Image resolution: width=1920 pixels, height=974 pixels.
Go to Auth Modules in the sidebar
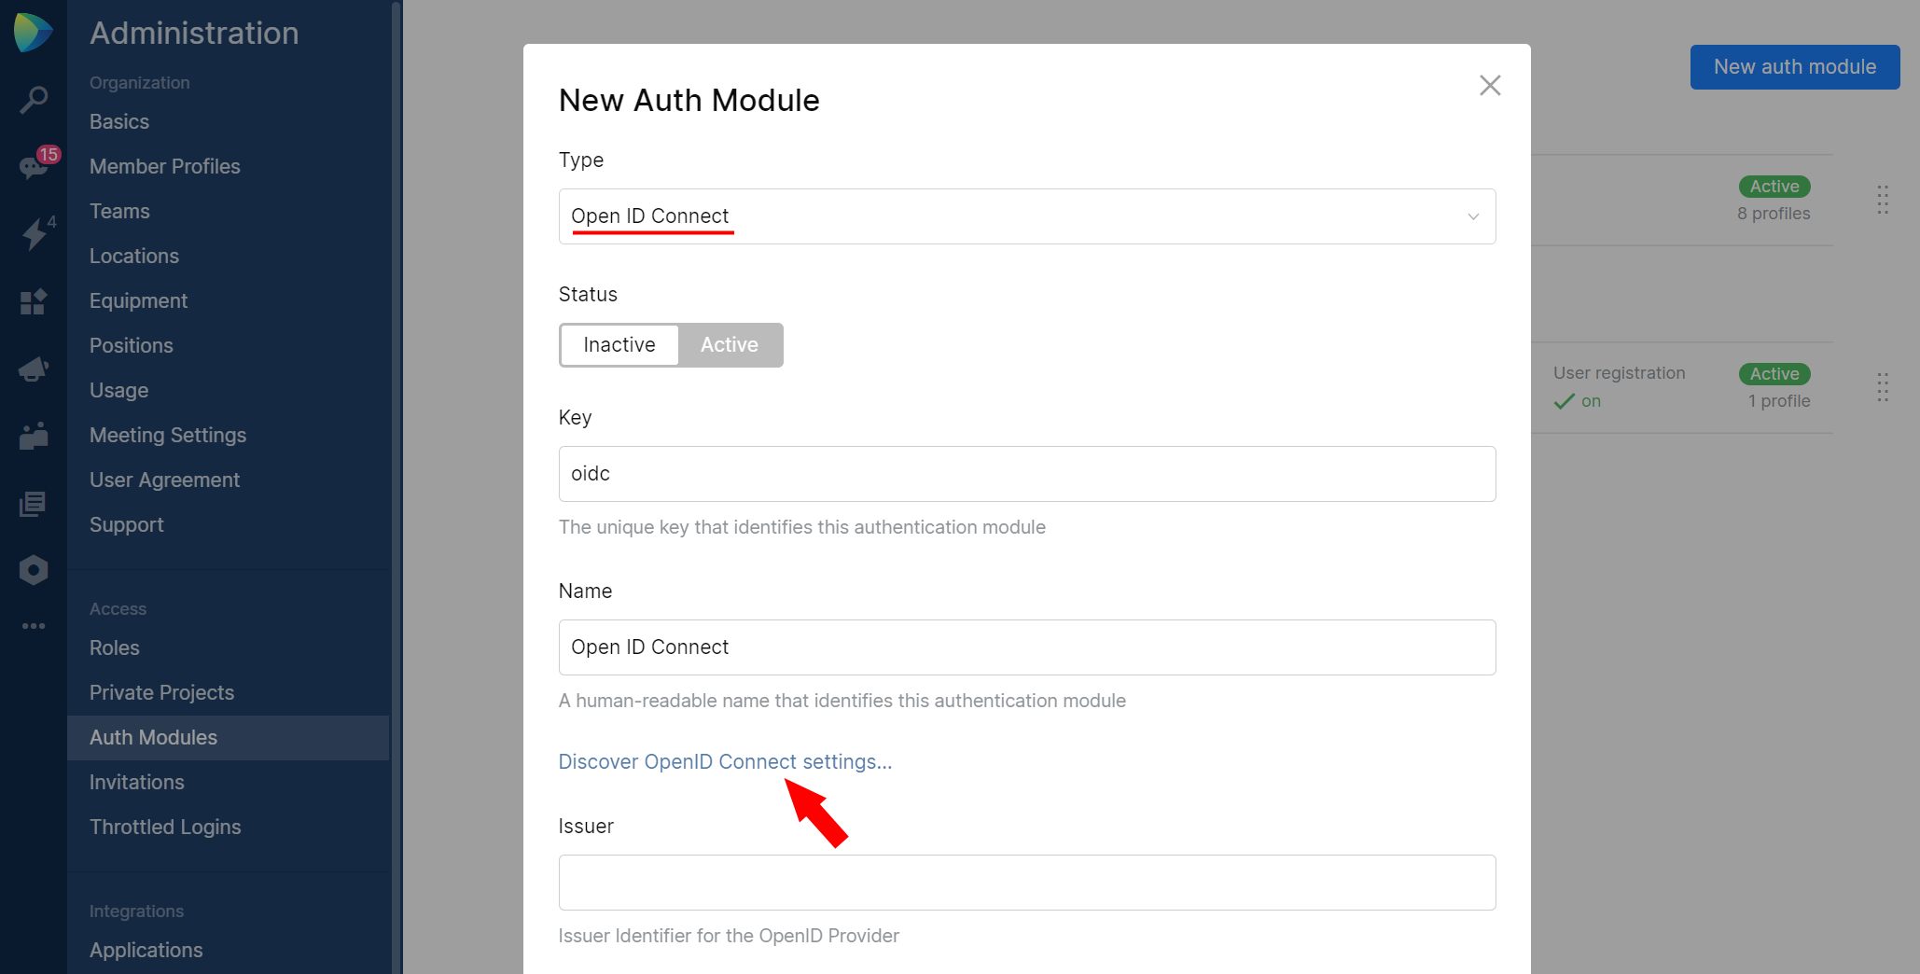[x=153, y=737]
